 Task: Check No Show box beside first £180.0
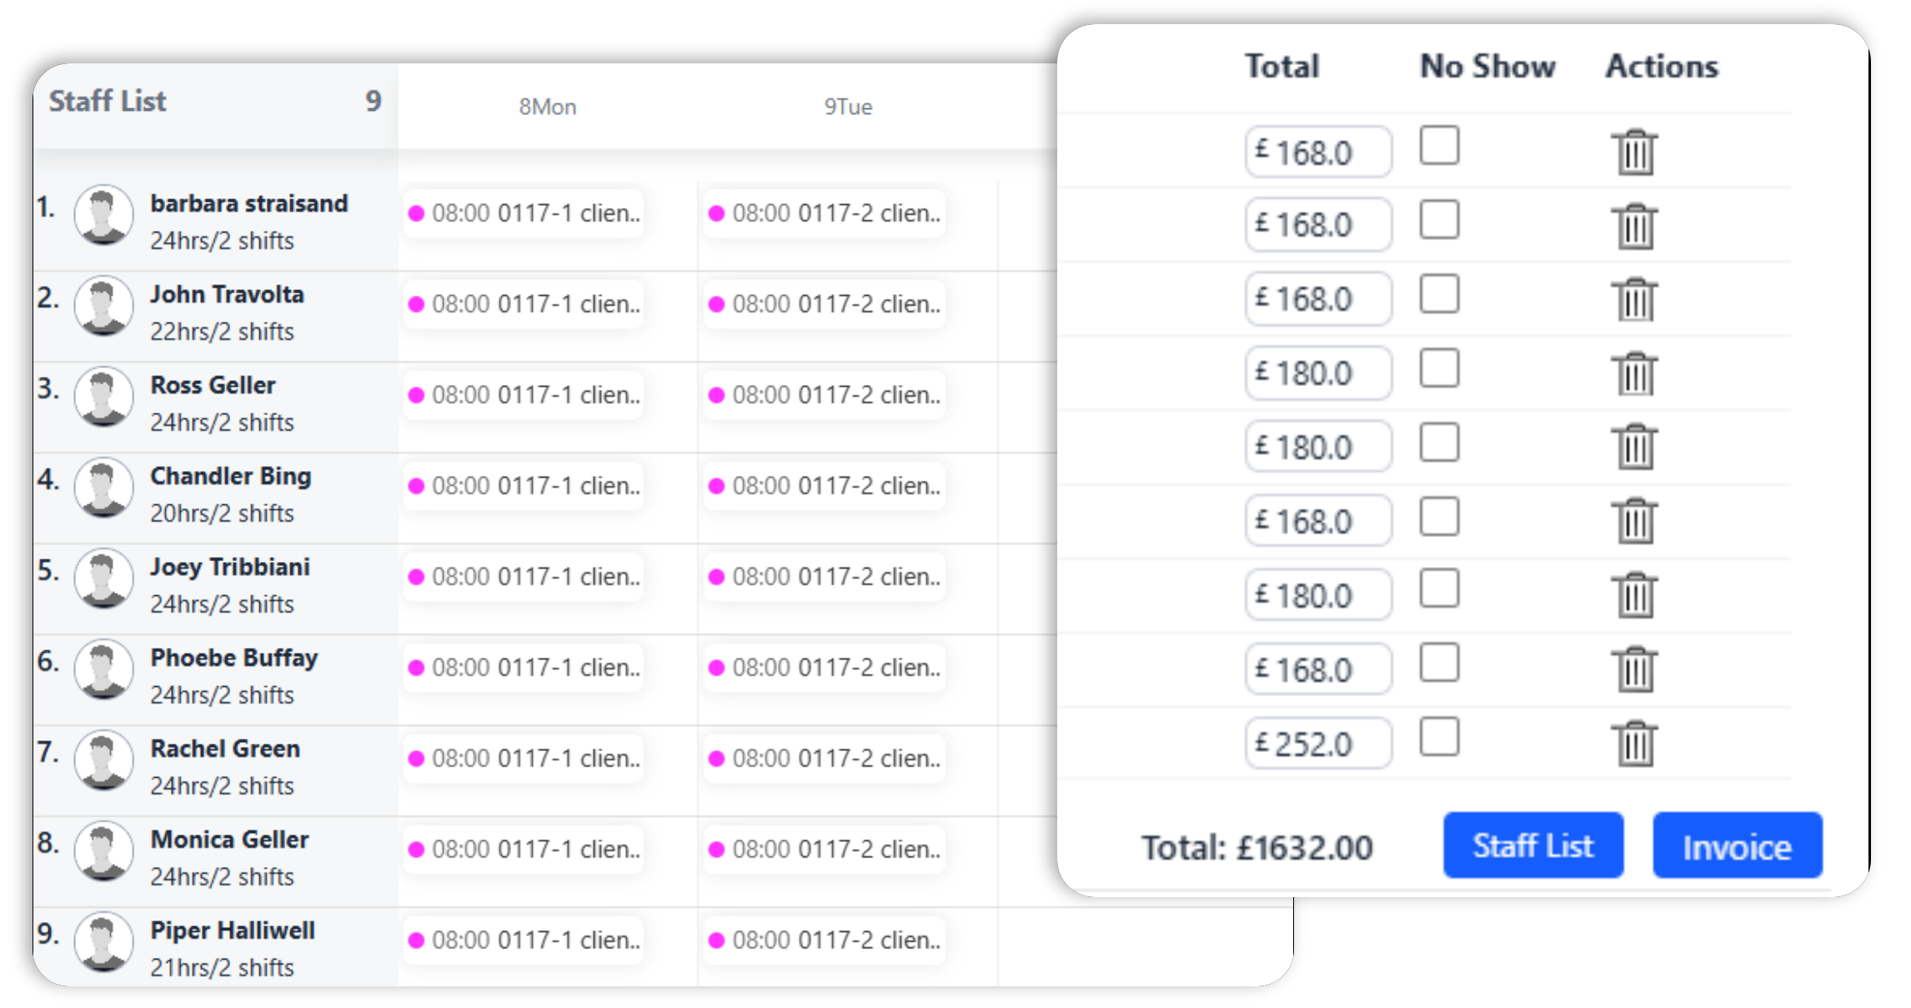point(1439,368)
